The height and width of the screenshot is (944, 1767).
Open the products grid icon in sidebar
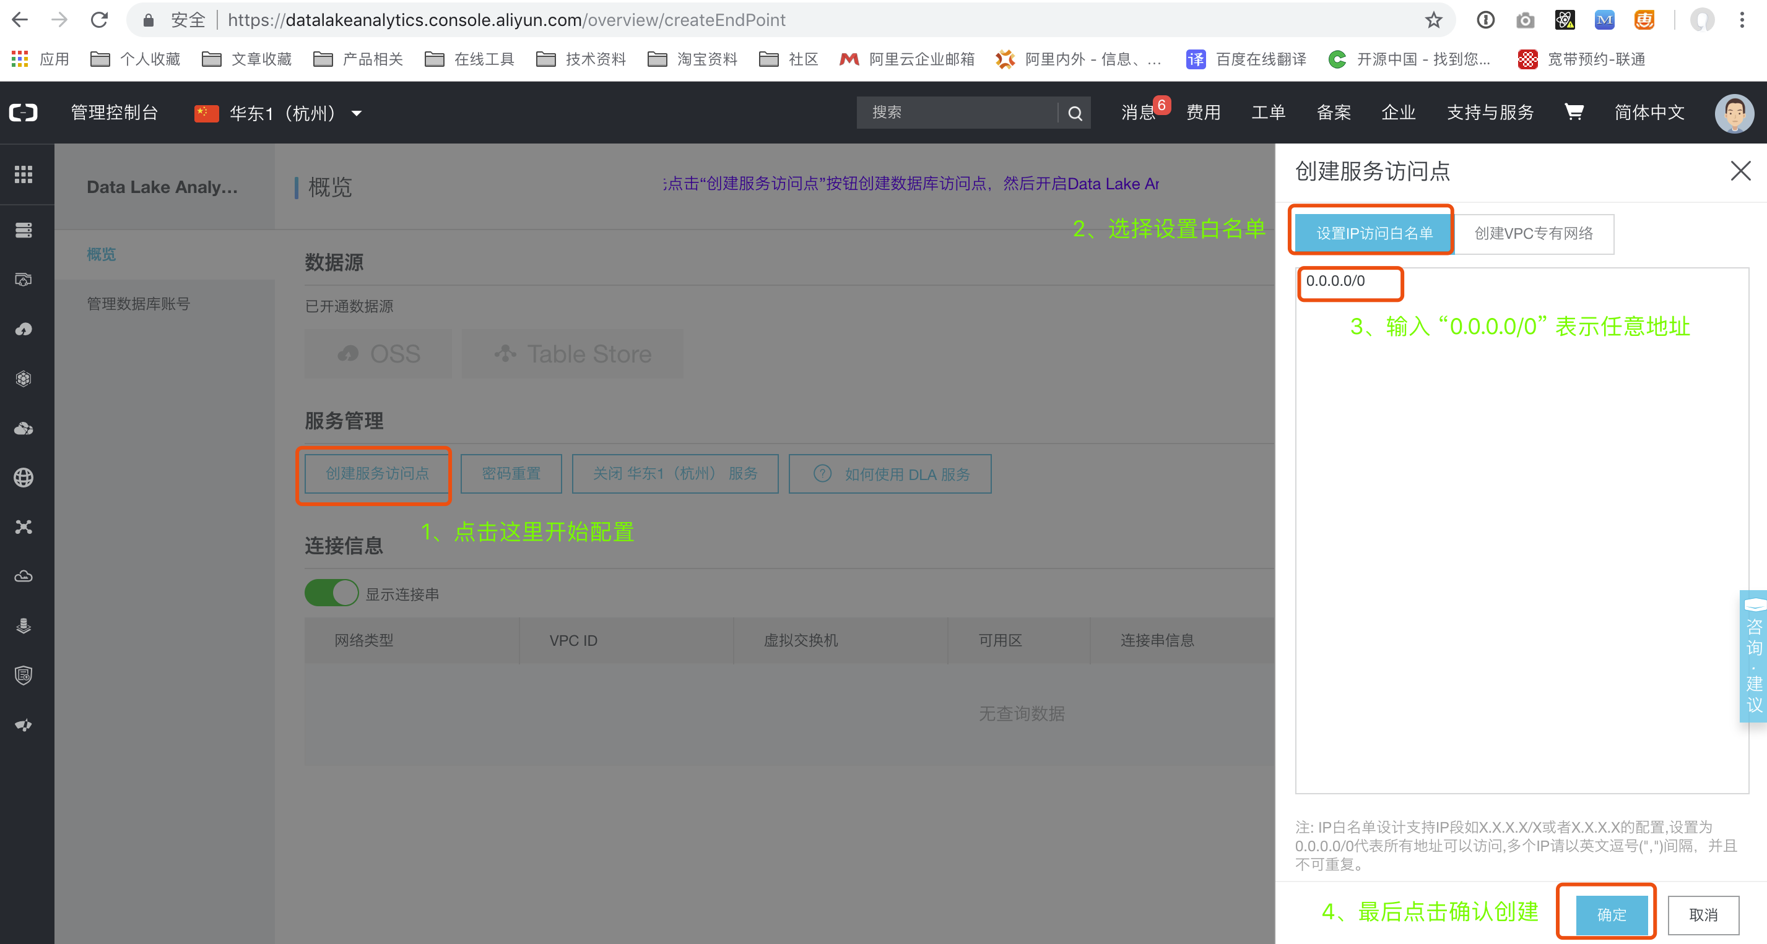click(x=24, y=174)
